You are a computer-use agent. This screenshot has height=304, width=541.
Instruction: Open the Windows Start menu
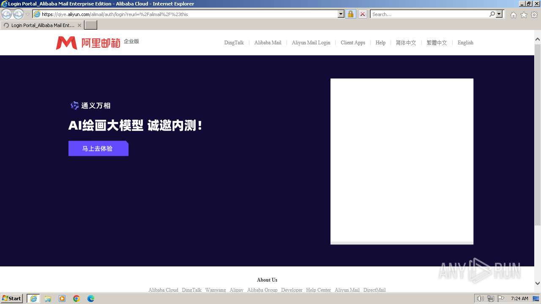[x=12, y=299]
